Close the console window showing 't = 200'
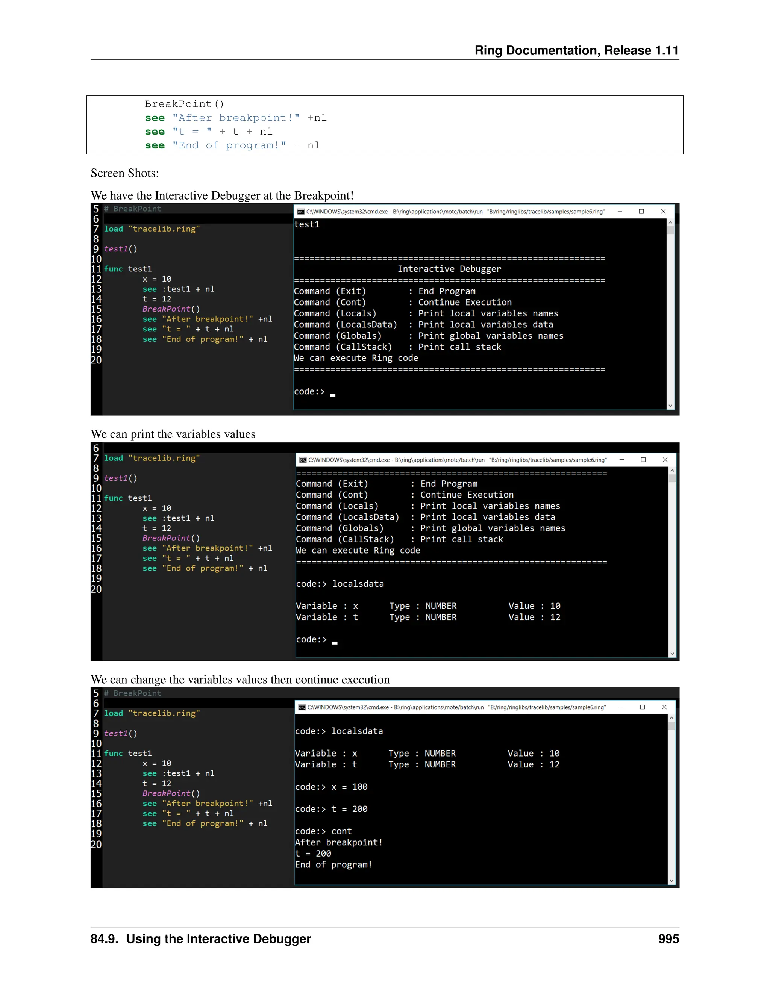The image size is (770, 996). tap(664, 707)
